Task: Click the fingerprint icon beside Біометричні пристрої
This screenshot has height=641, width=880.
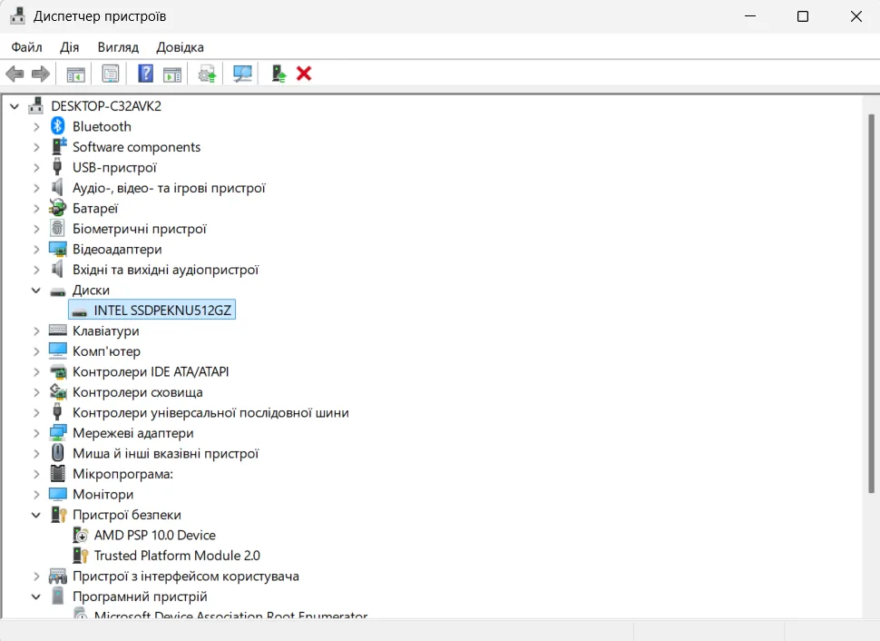Action: click(x=57, y=229)
